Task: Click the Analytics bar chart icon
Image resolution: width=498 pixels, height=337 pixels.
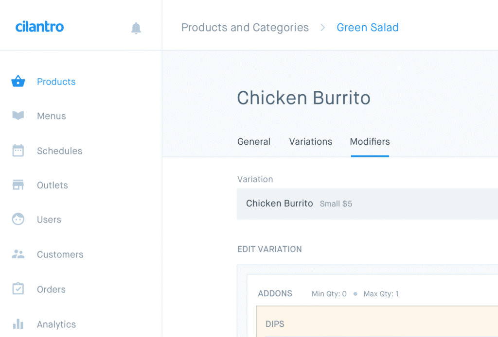Action: [18, 324]
